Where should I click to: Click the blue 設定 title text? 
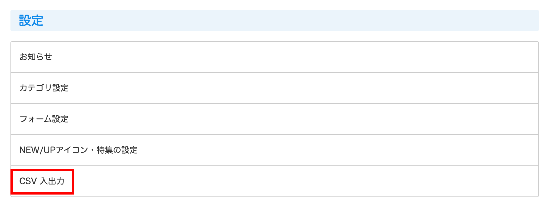[x=31, y=21]
